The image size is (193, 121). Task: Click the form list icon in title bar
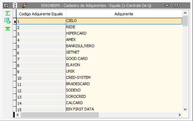point(6,5)
